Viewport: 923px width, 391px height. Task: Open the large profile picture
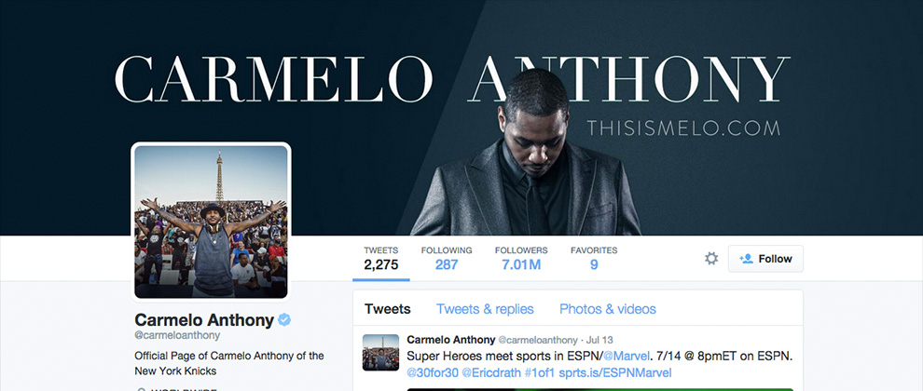[212, 222]
